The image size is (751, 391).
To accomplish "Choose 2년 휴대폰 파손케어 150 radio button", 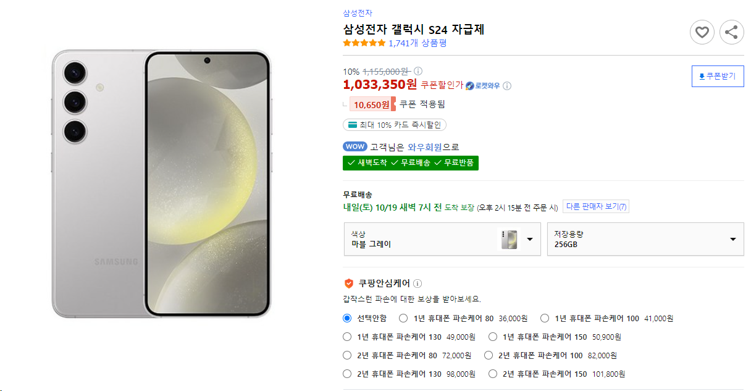I will pos(493,374).
